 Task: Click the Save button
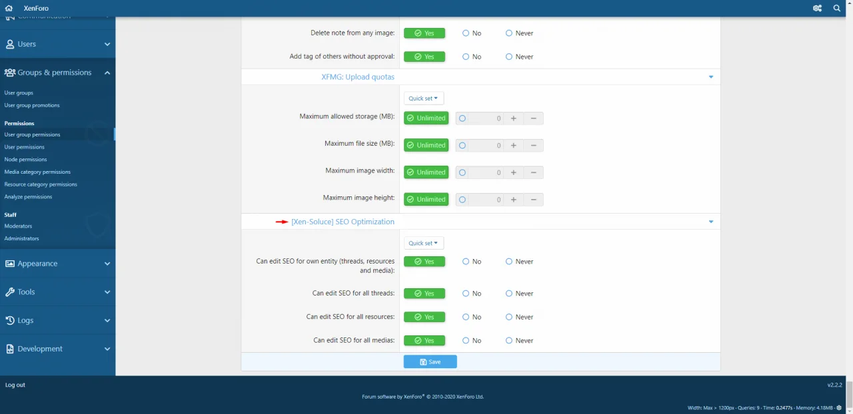click(x=430, y=361)
